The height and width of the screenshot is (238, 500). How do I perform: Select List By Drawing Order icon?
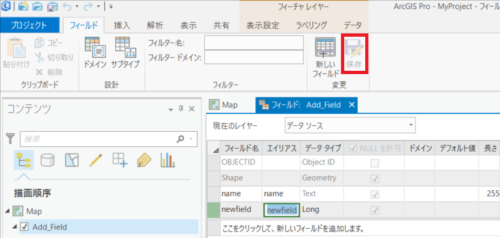24,160
